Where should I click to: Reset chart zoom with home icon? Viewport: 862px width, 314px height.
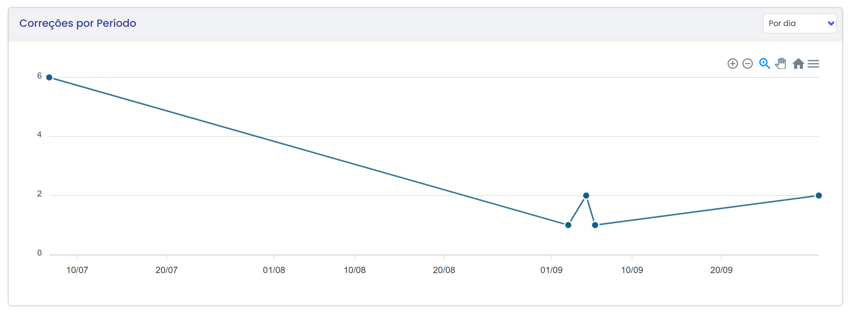pyautogui.click(x=798, y=64)
